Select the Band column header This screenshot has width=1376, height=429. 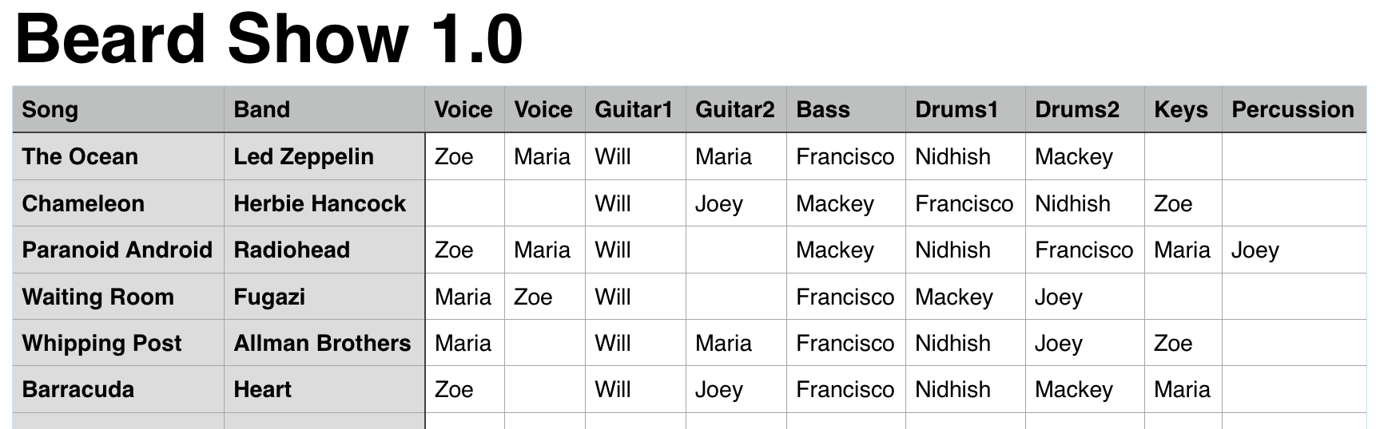coord(324,109)
